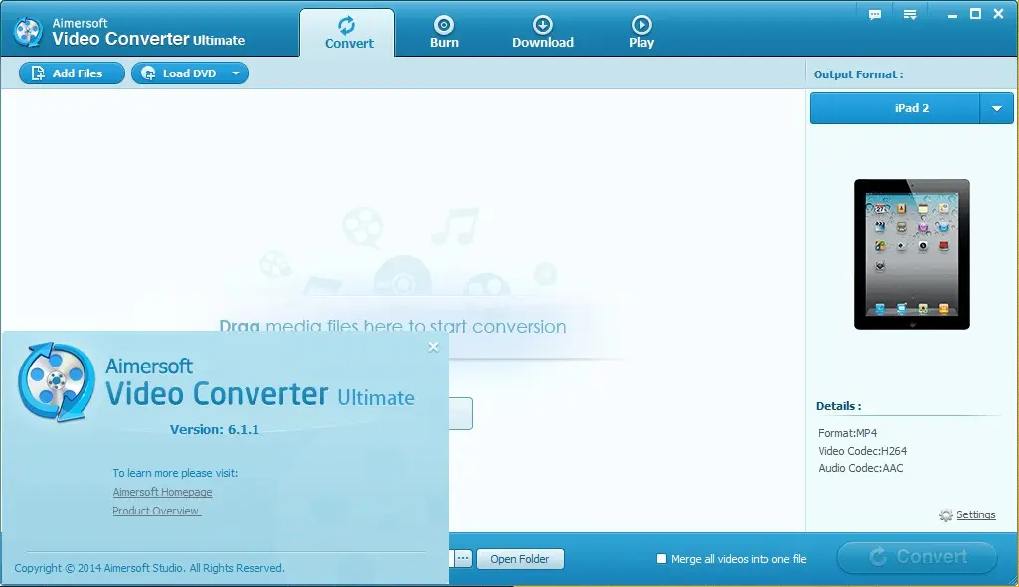Open the Burn tab
1019x587 pixels.
tap(444, 33)
